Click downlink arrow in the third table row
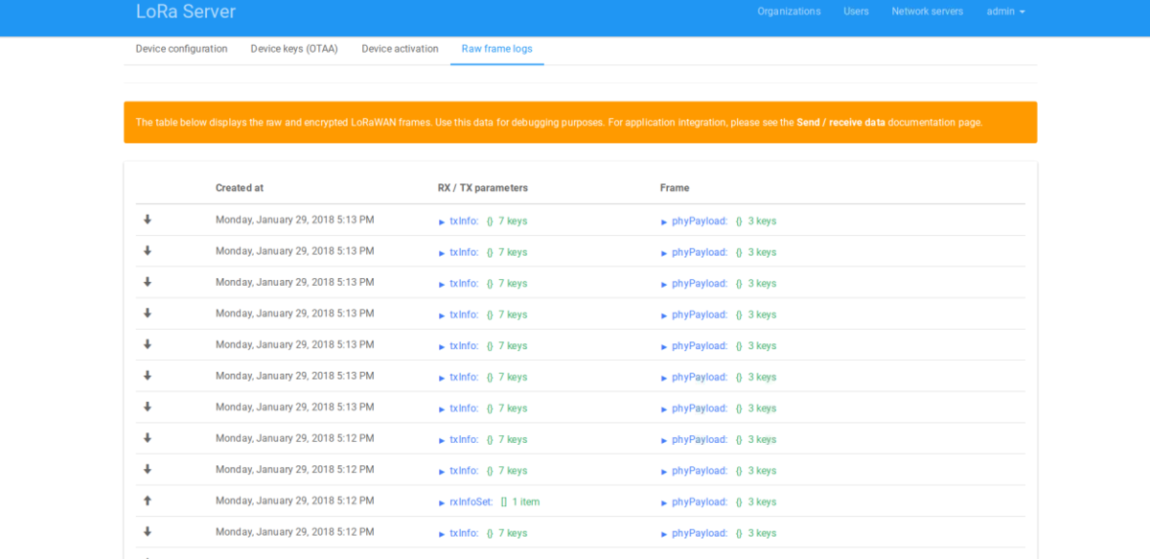Viewport: 1150px width, 559px height. coord(148,283)
